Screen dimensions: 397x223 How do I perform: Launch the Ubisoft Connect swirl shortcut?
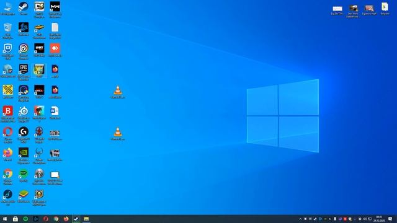(x=24, y=51)
